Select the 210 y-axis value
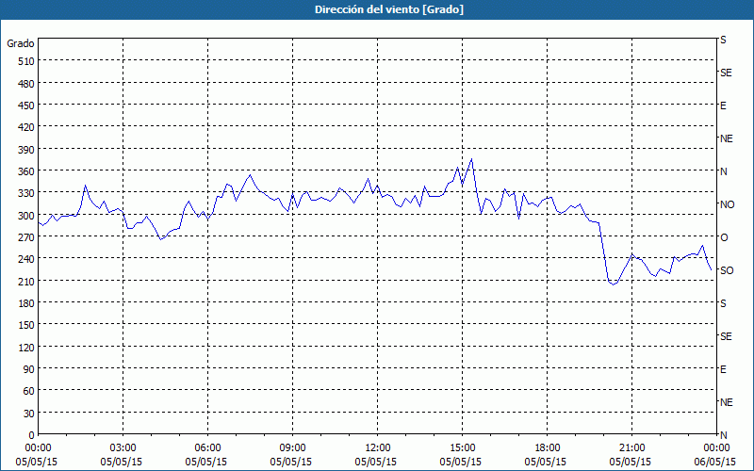Screen dimensions: 754x471 [26, 281]
